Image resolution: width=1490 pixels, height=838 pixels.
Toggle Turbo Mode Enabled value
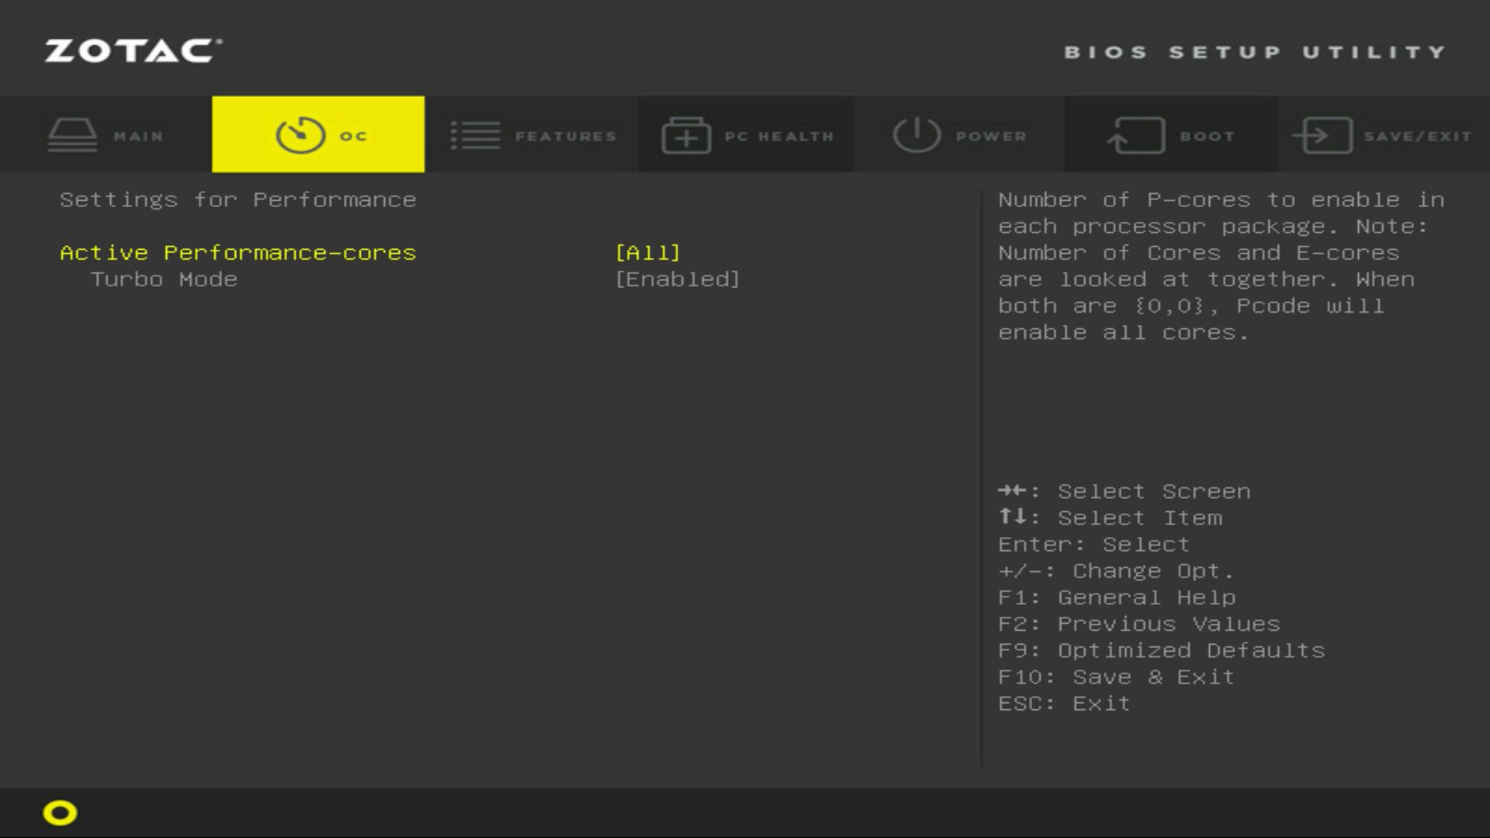[677, 279]
